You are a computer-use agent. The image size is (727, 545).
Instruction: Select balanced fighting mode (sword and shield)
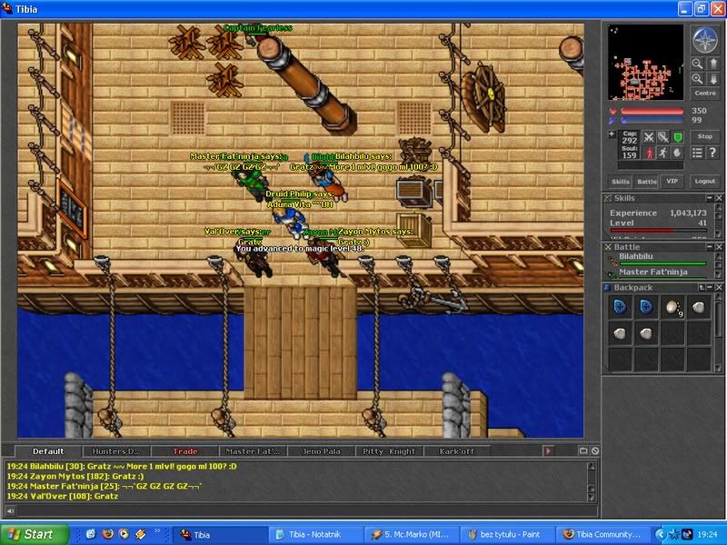663,137
